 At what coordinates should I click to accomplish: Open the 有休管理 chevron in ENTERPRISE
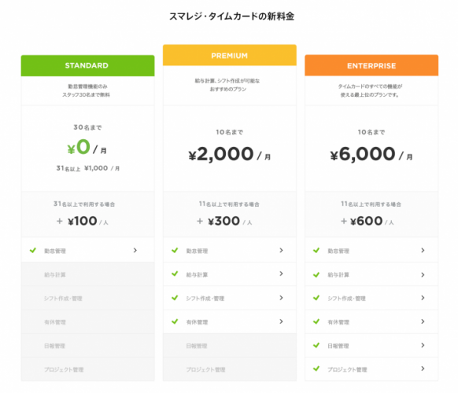[423, 321]
